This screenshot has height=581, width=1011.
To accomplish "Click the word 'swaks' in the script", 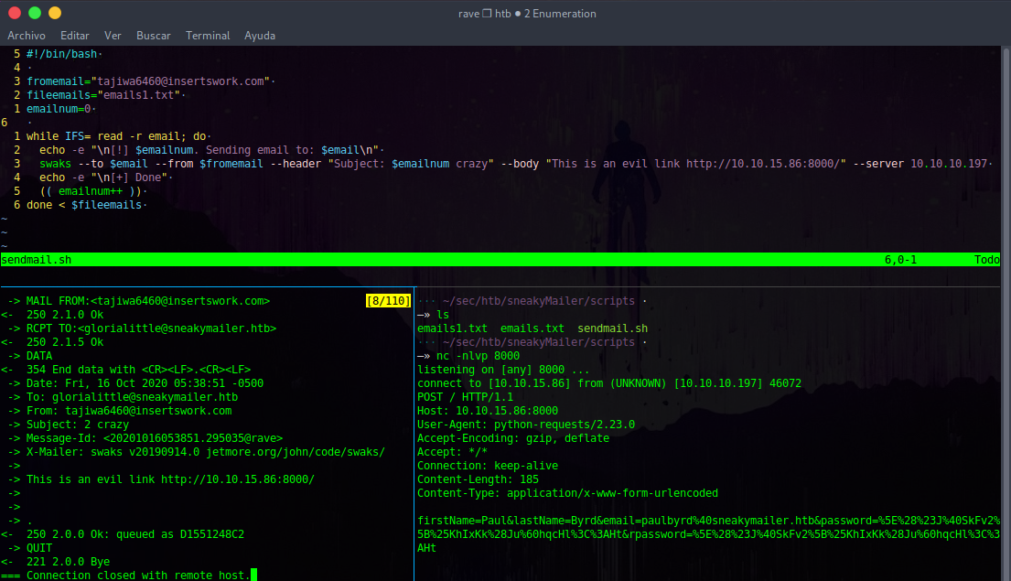I will pos(56,164).
